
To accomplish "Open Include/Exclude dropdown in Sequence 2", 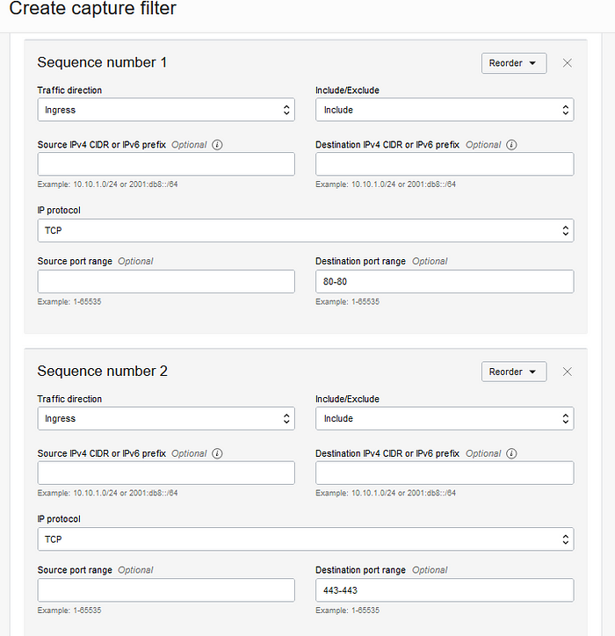I will (445, 418).
